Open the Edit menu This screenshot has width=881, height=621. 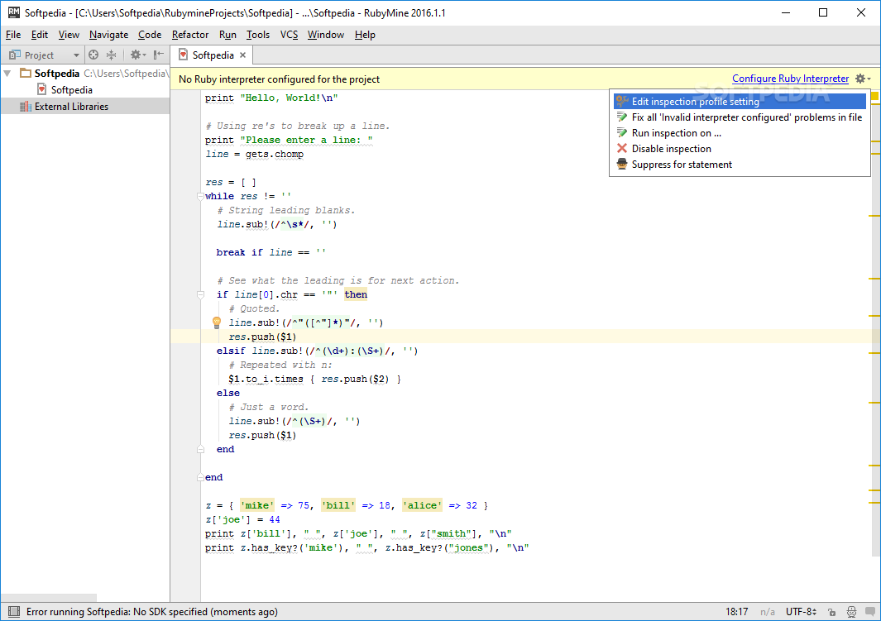pos(40,35)
